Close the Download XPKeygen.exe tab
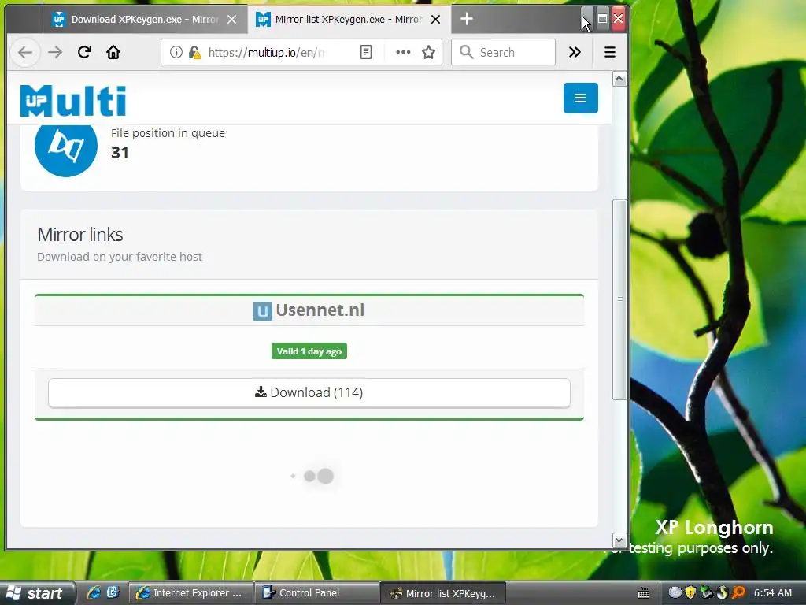 tap(232, 20)
